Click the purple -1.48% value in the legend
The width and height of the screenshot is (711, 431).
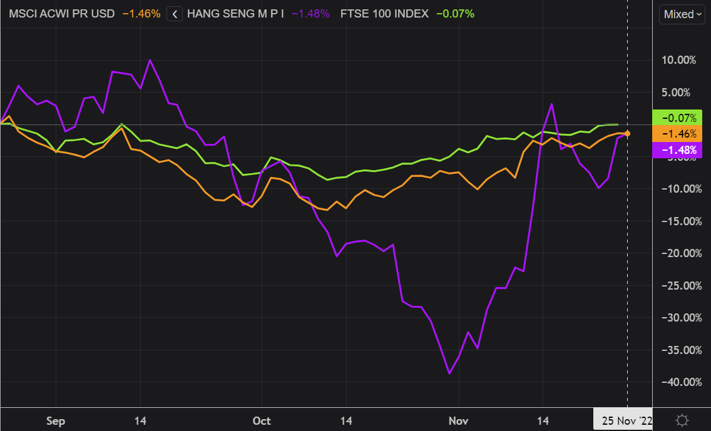coord(310,14)
